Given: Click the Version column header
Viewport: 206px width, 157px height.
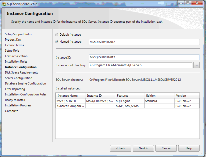Looking at the screenshot, I should [186, 96].
